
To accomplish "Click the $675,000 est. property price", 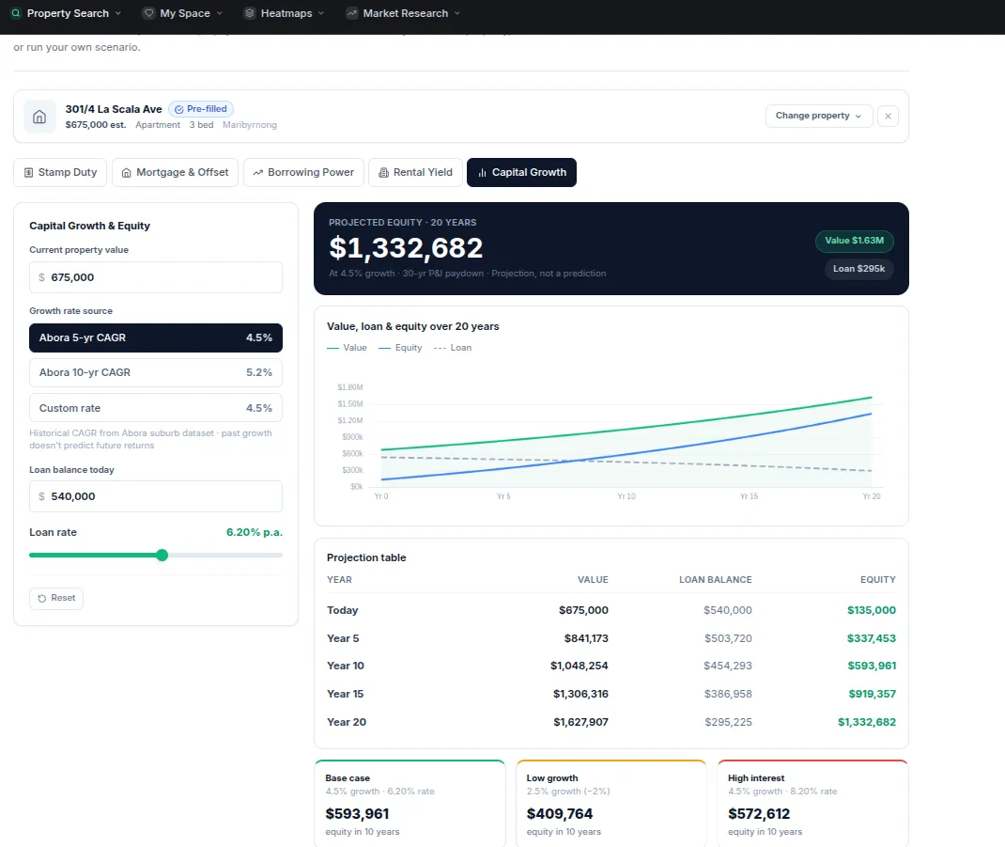I will click(x=96, y=125).
